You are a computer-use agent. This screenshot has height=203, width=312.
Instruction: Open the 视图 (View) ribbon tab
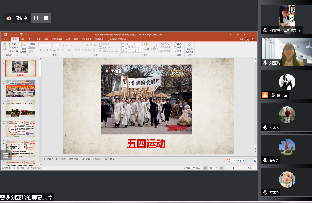point(76,39)
